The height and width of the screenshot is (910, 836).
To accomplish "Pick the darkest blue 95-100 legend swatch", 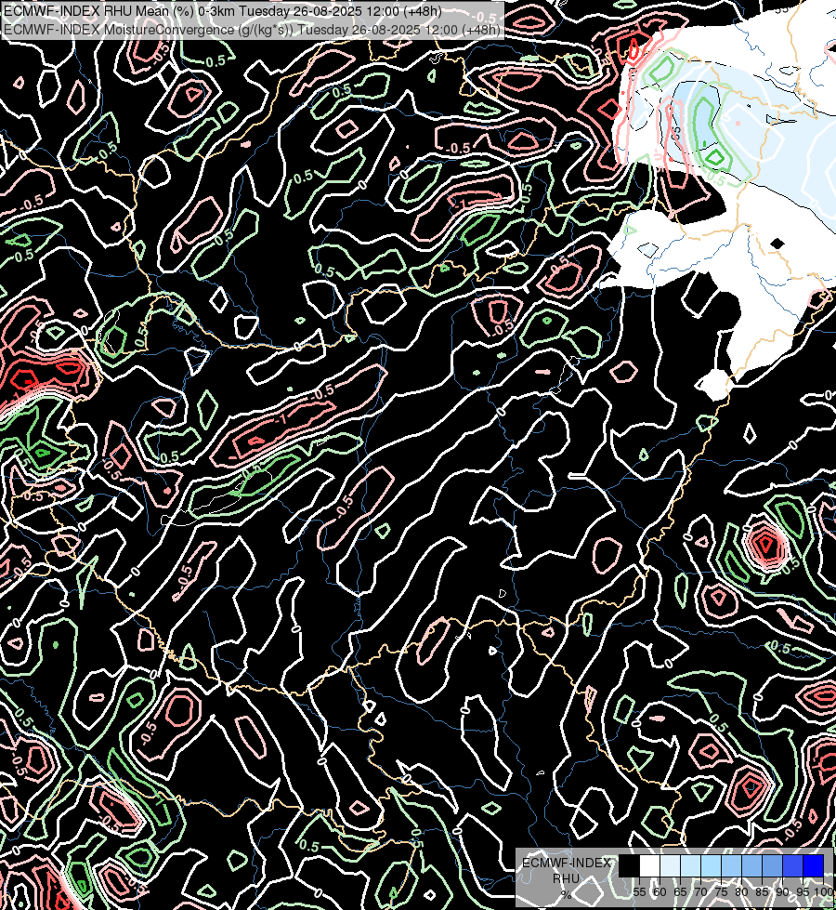I will click(x=813, y=865).
